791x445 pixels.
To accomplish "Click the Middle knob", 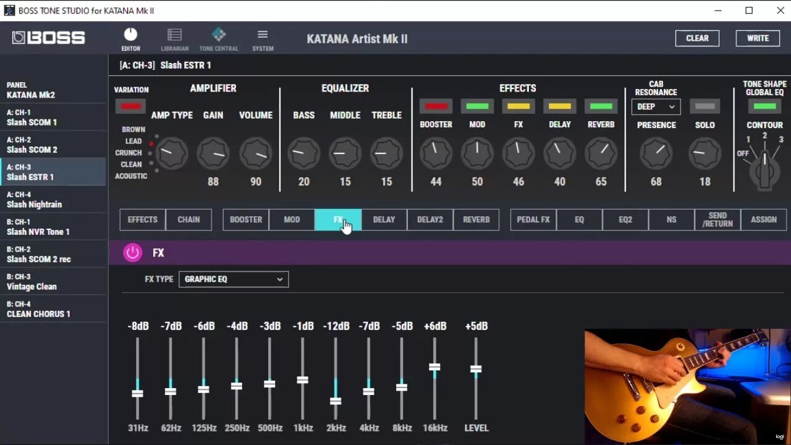I will coord(345,153).
